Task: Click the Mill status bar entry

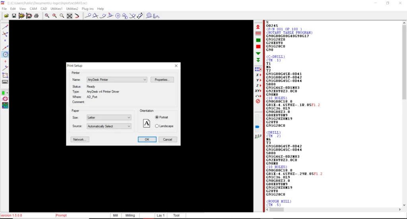Action: (116, 215)
